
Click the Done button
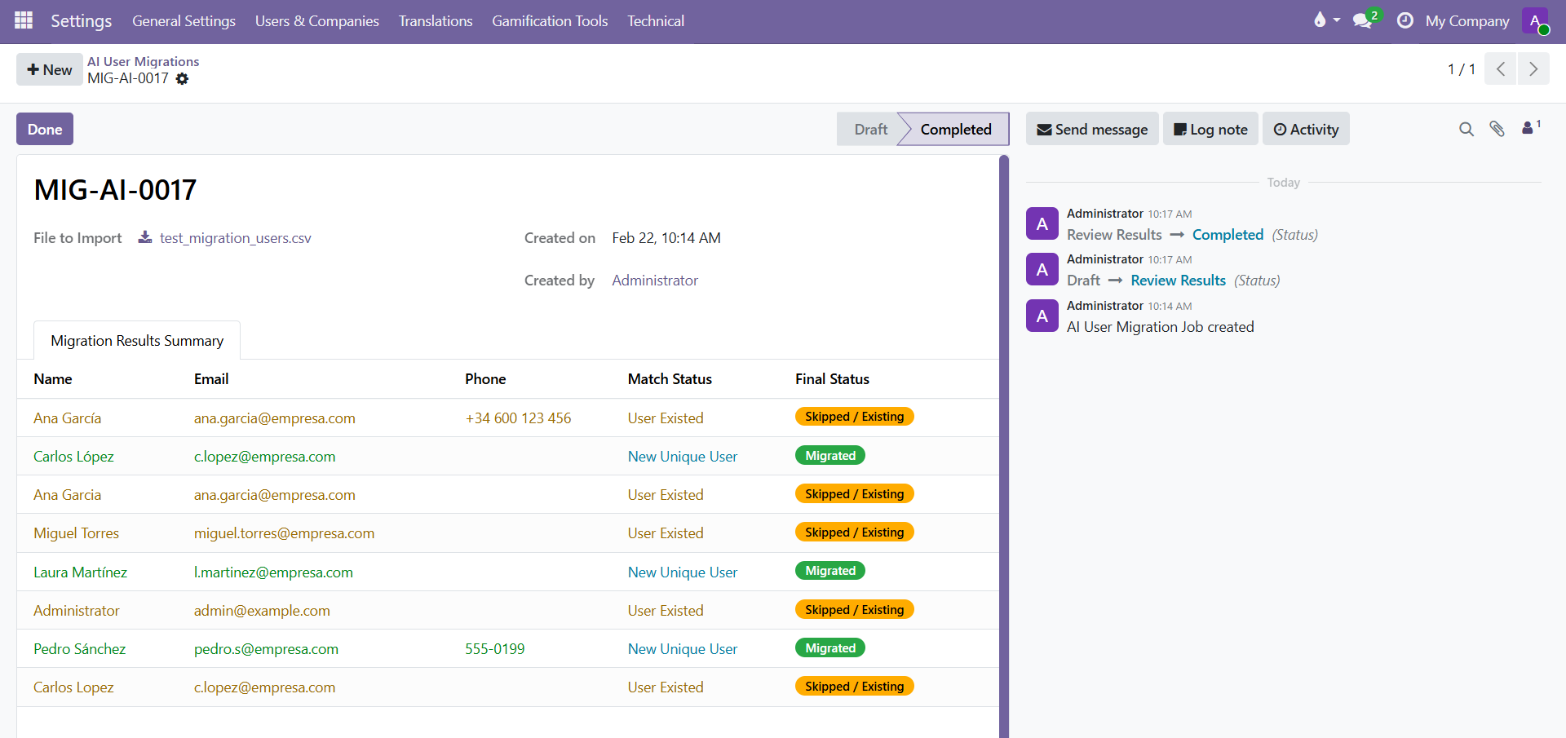pos(44,129)
